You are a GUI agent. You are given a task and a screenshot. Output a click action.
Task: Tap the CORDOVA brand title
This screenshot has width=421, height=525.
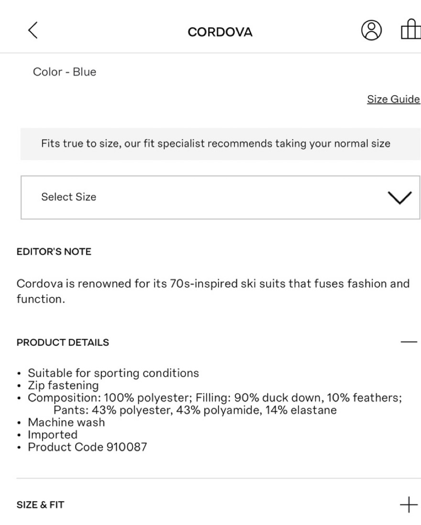coord(220,32)
